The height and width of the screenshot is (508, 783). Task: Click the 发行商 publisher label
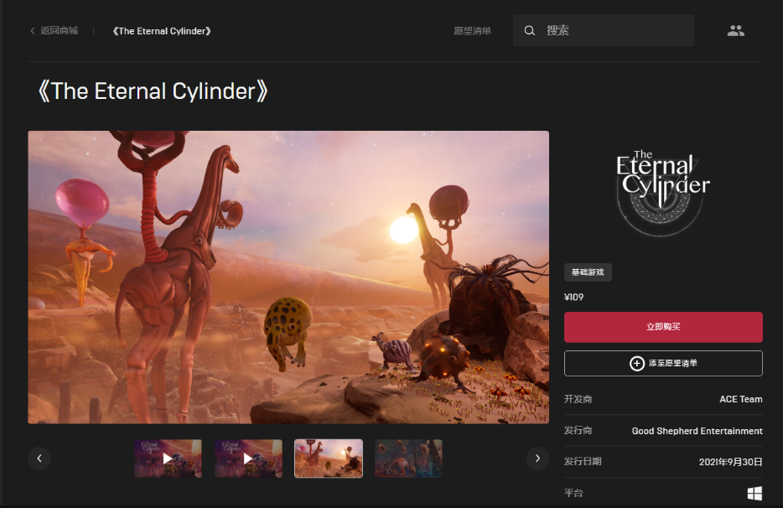coord(578,431)
